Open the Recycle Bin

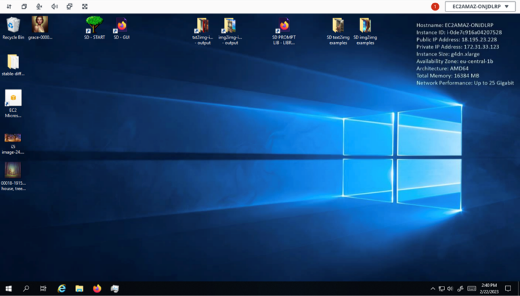click(x=13, y=25)
